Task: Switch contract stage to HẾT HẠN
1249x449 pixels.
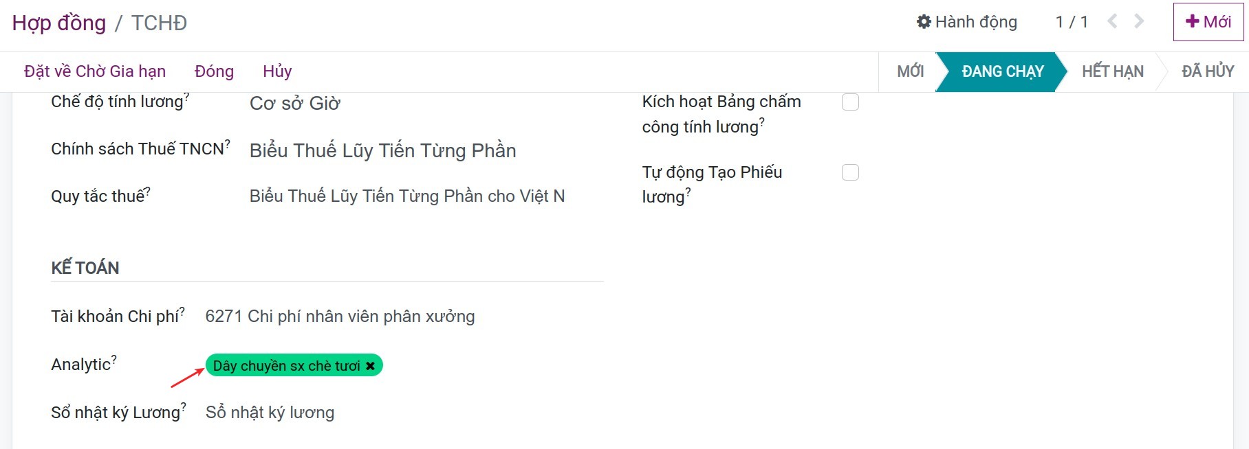Action: coord(1111,71)
